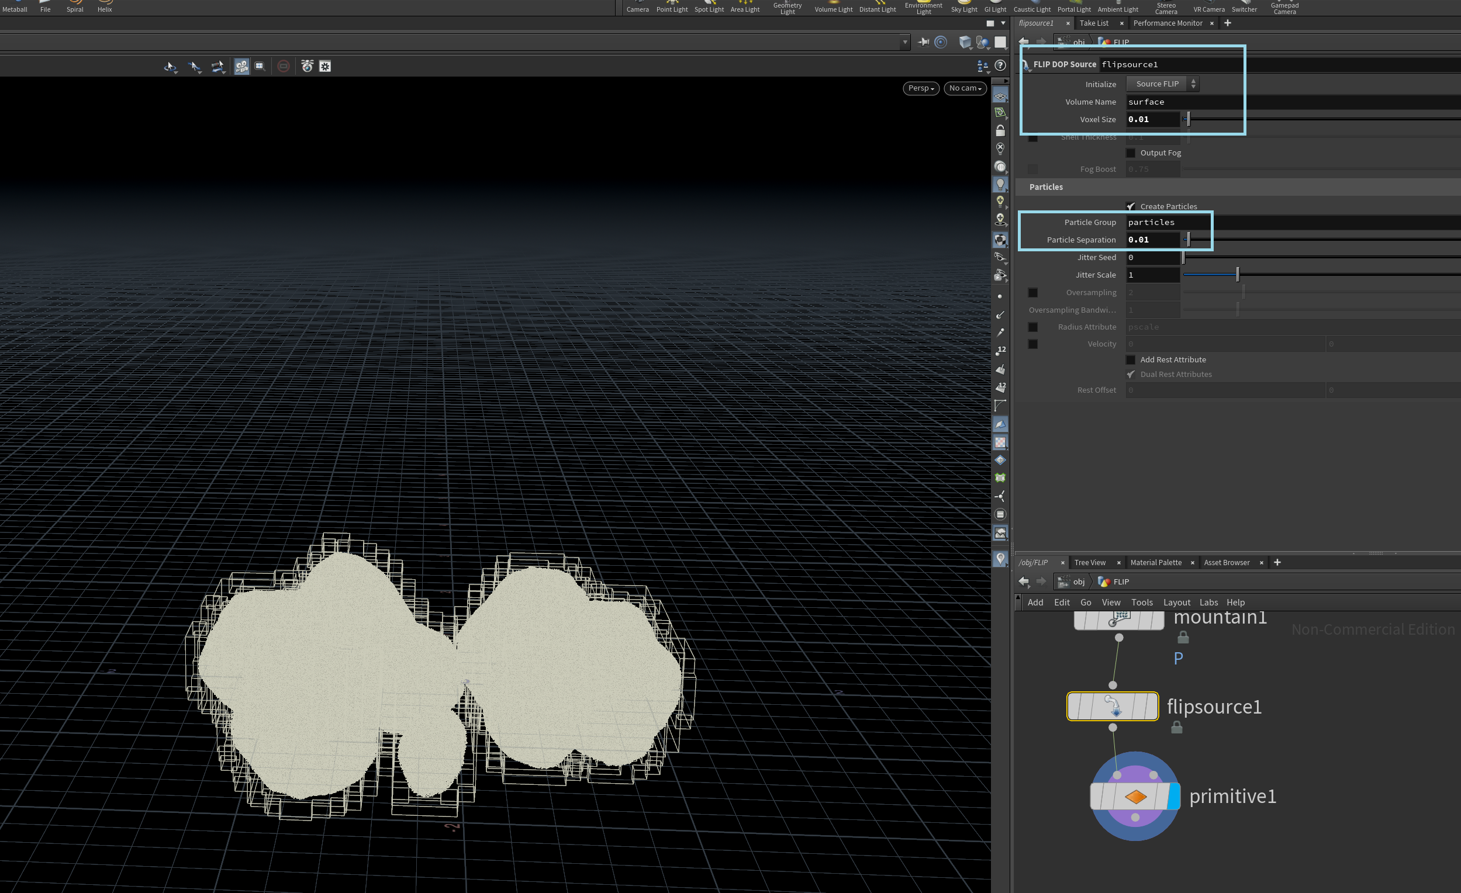Viewport: 1461px width, 893px height.
Task: Click the Helix shelf tool
Action: 104,7
